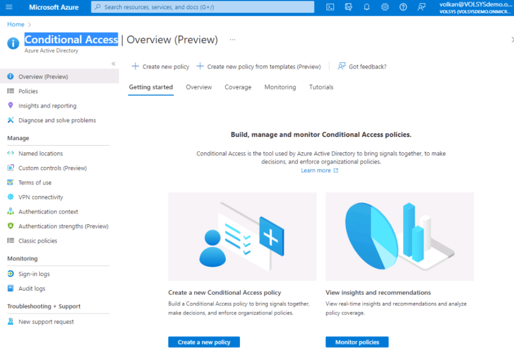Click the search resources input field
The width and height of the screenshot is (514, 364).
click(202, 7)
